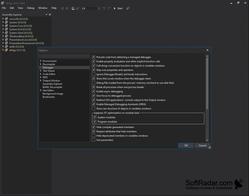Navigate backward with the toolbar back arrow
The image size is (249, 196).
63,8
